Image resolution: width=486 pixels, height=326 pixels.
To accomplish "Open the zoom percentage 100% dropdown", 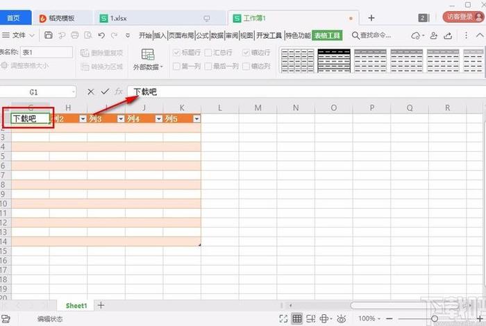I will [x=369, y=318].
